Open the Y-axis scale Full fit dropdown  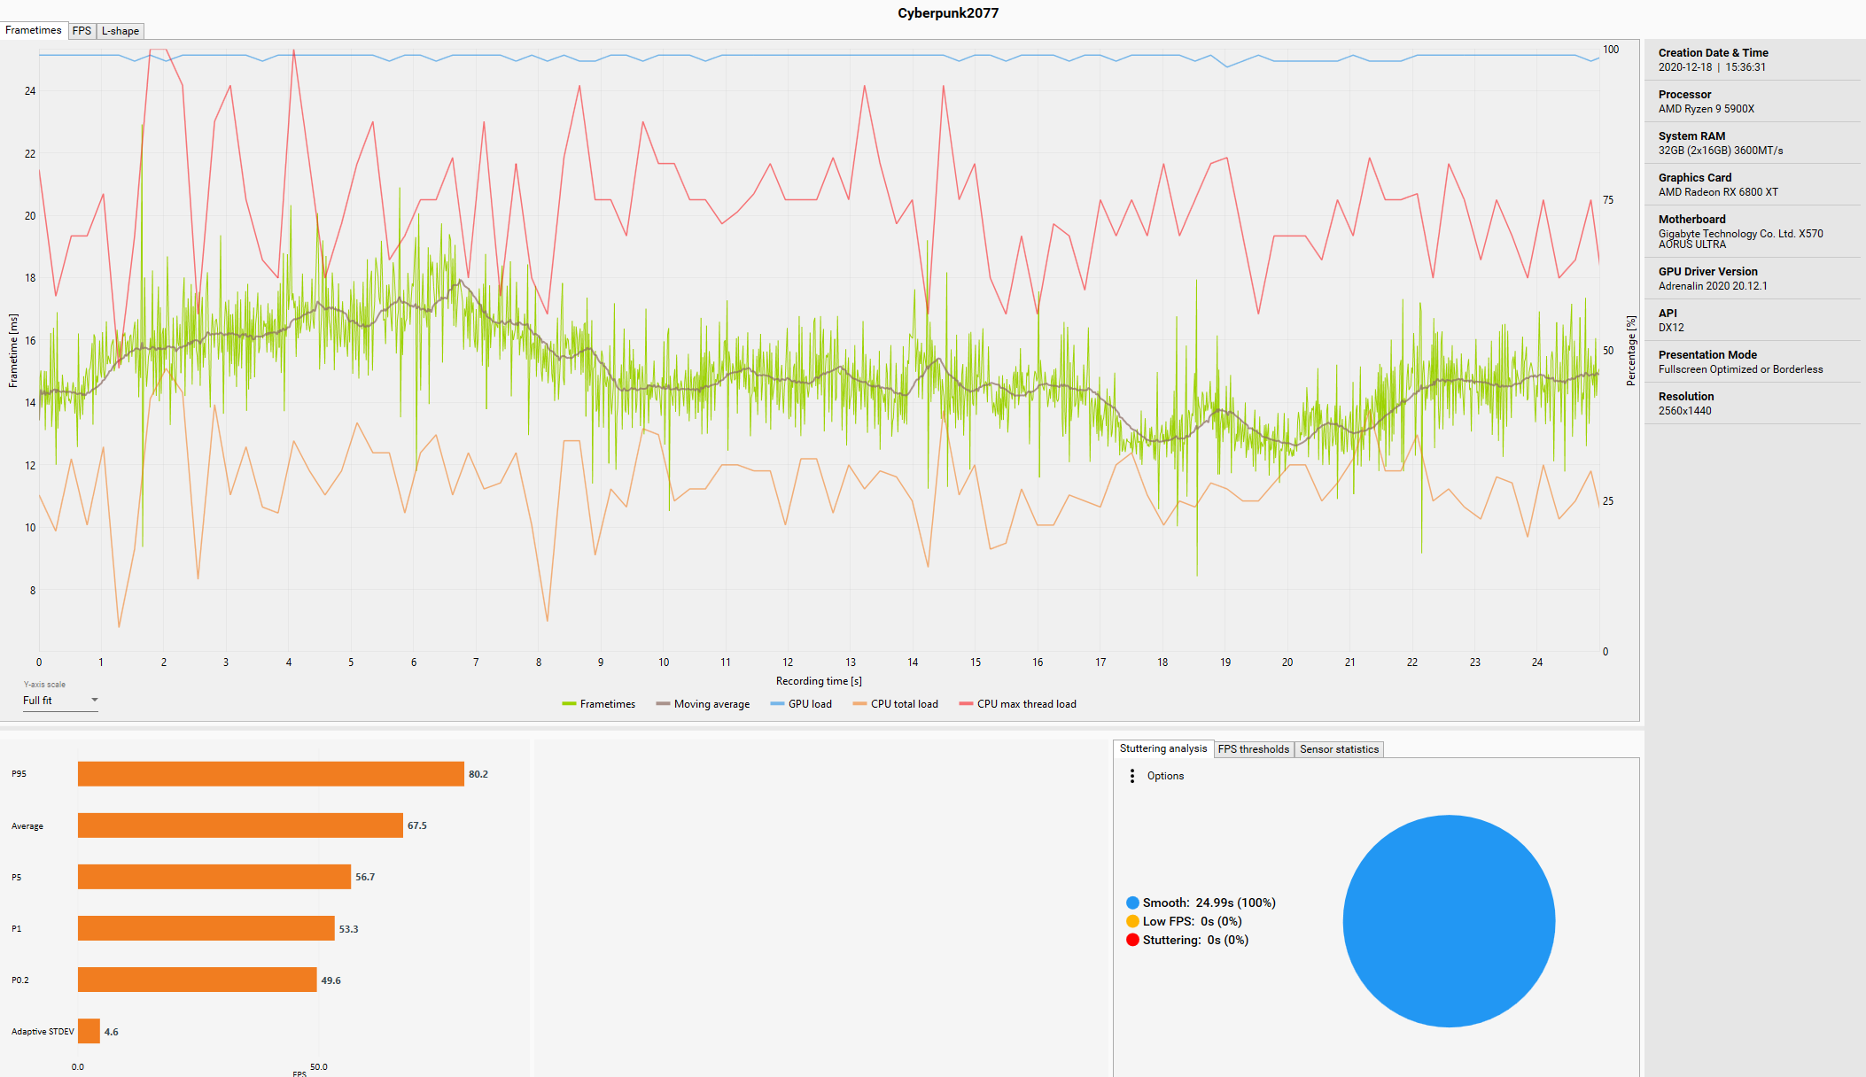[60, 701]
